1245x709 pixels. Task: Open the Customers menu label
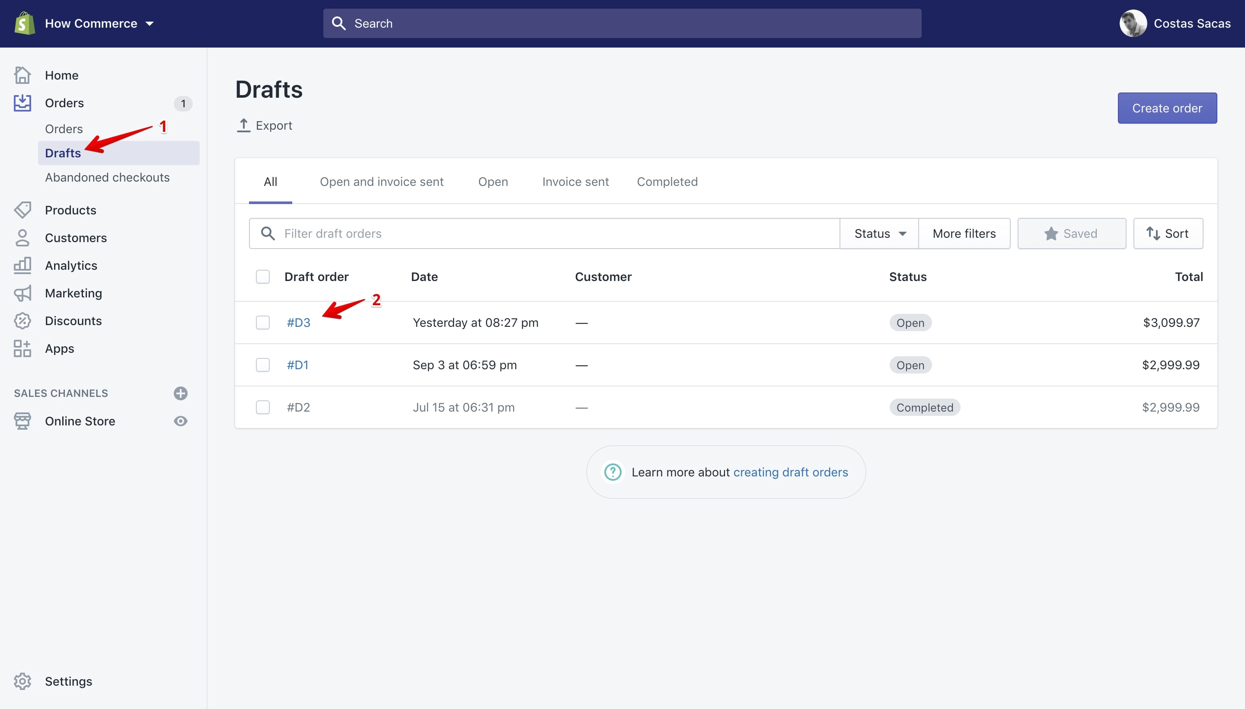[x=76, y=238]
